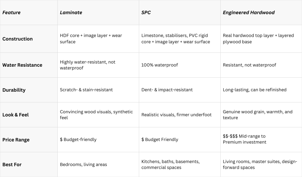Select the Best For row label

tap(12, 165)
